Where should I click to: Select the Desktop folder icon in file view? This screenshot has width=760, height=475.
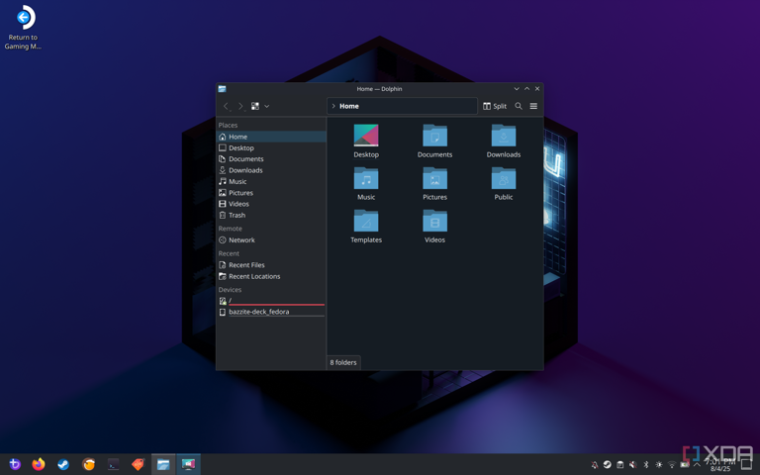[366, 136]
